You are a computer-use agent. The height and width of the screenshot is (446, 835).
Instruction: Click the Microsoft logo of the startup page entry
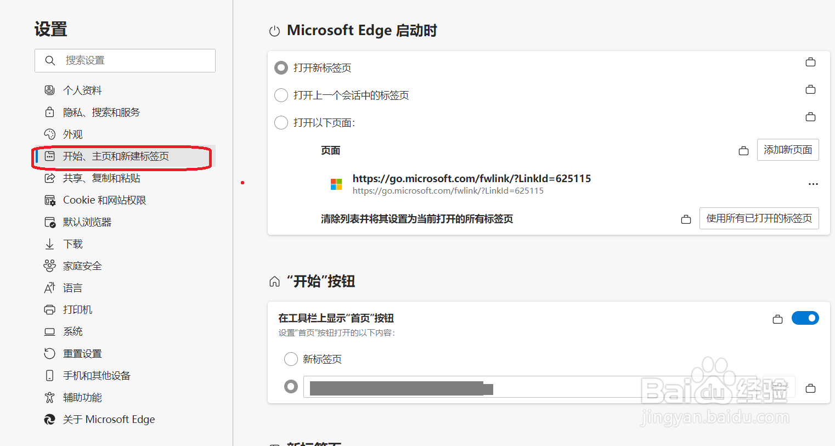(x=336, y=184)
